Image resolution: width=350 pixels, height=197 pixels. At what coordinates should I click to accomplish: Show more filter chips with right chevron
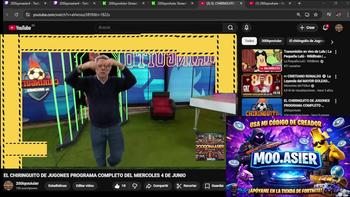click(332, 42)
